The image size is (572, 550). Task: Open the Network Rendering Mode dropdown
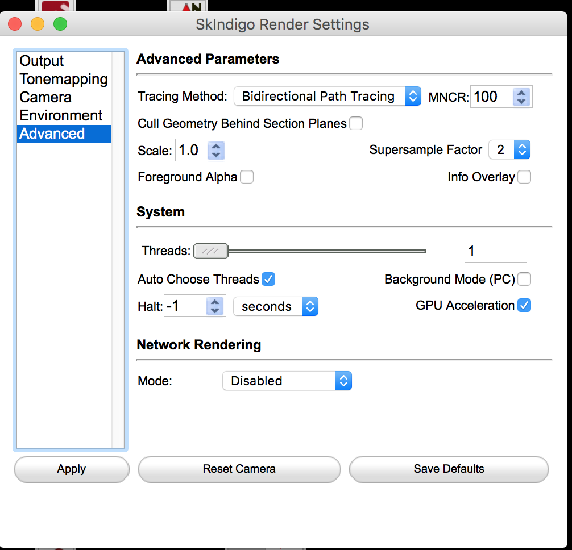coord(287,381)
